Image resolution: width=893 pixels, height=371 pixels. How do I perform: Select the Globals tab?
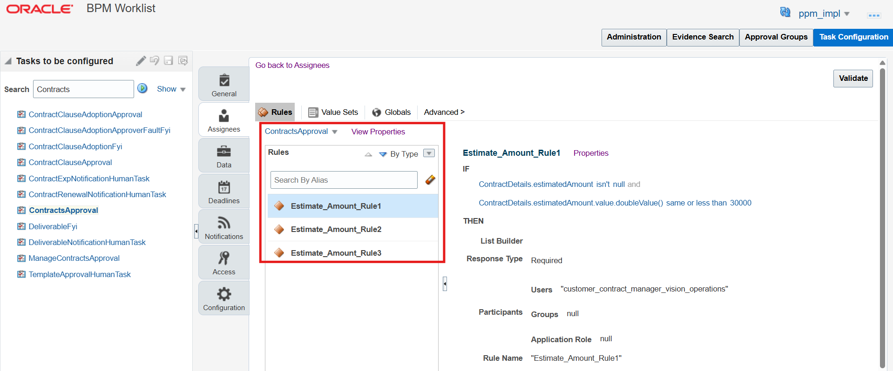[392, 112]
